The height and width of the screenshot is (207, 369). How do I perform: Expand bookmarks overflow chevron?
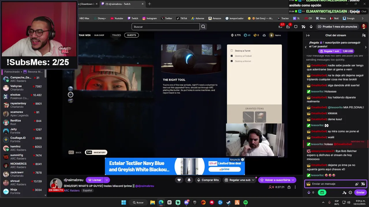pos(363,18)
